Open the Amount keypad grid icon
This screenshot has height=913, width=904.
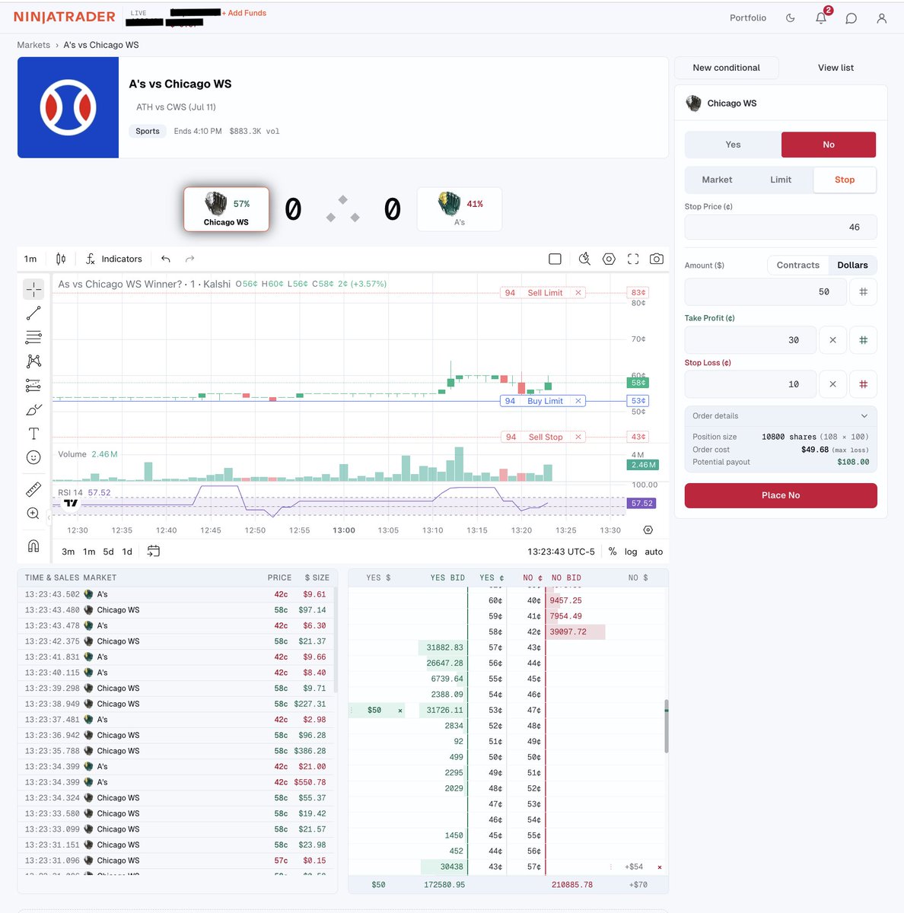click(864, 291)
